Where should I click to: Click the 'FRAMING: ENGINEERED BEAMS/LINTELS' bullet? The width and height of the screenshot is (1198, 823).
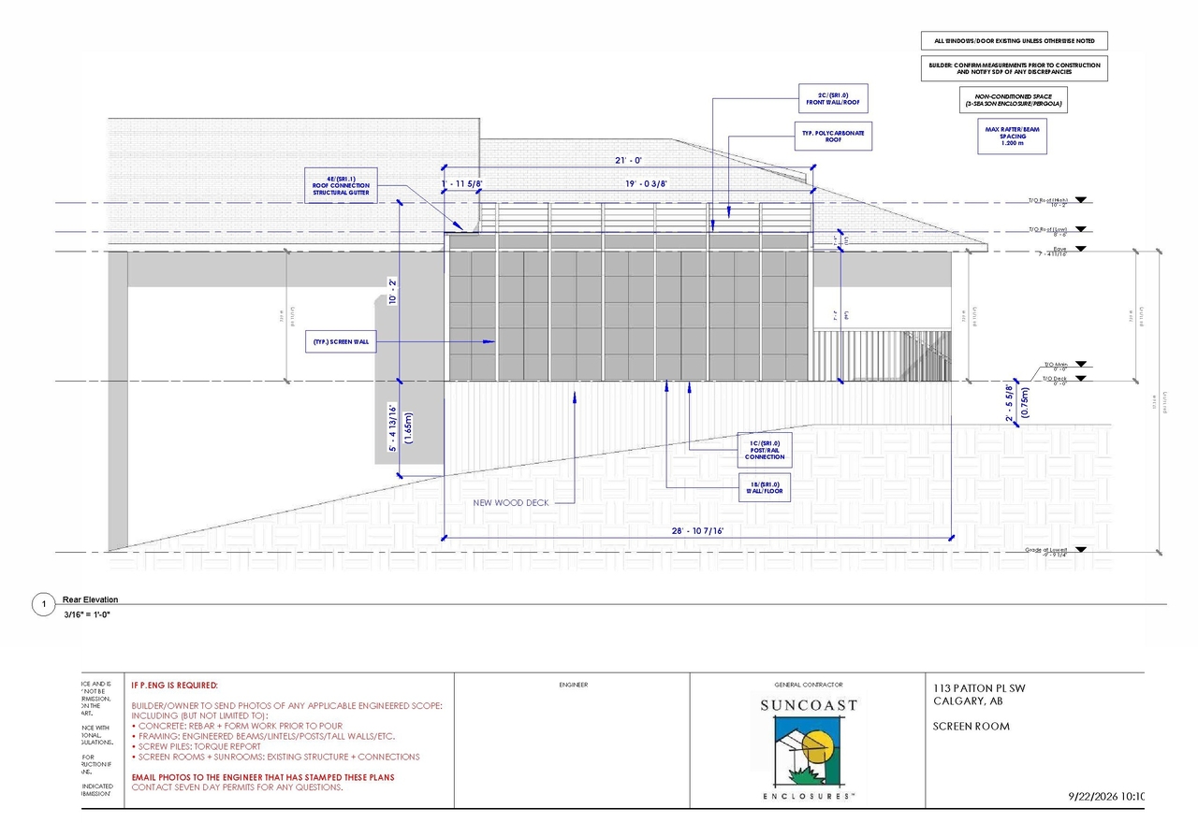pos(263,736)
